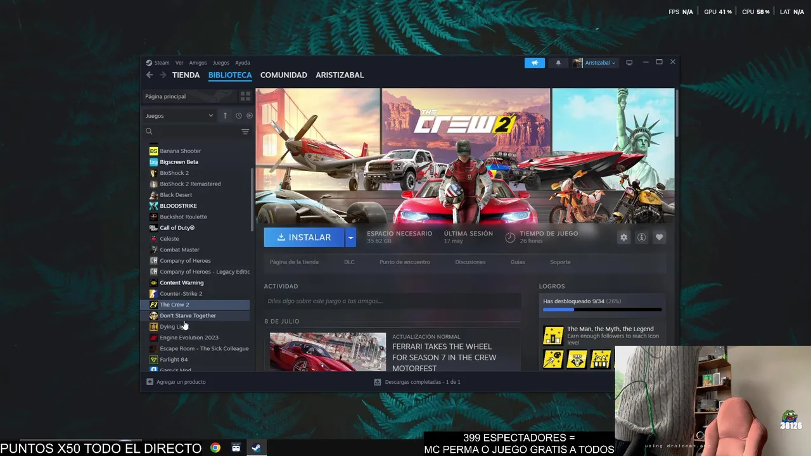Click the achievements progress bar

click(602, 310)
